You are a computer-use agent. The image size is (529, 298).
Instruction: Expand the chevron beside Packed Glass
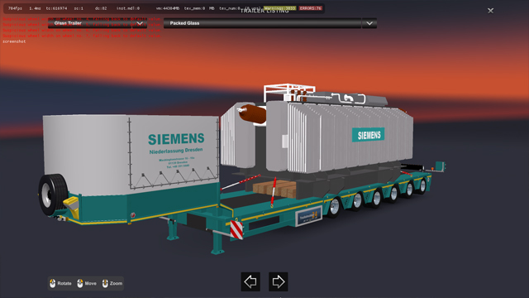point(369,23)
